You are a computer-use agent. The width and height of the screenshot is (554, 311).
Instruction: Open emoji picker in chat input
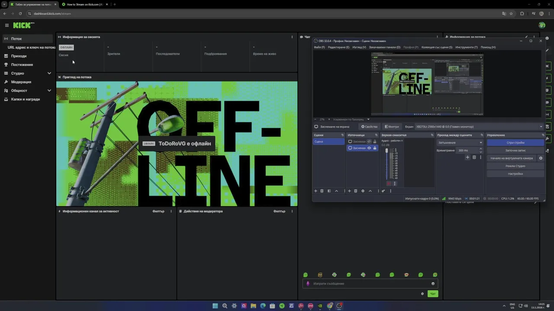tap(433, 284)
